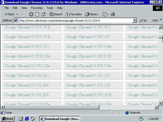This screenshot has height=122, width=163.
Task: Click Show Desktop quick launch icon
Action: [21, 119]
